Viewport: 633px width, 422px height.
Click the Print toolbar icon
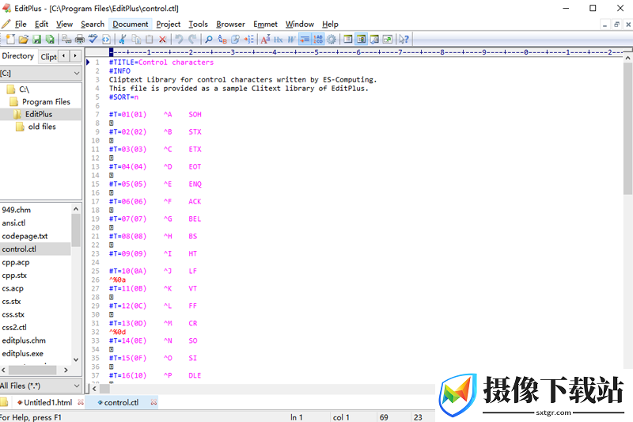point(80,39)
